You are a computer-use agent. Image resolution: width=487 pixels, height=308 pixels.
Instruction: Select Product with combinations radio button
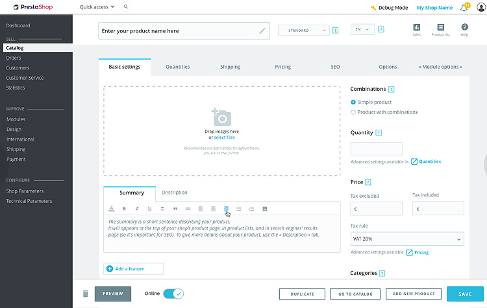(353, 112)
